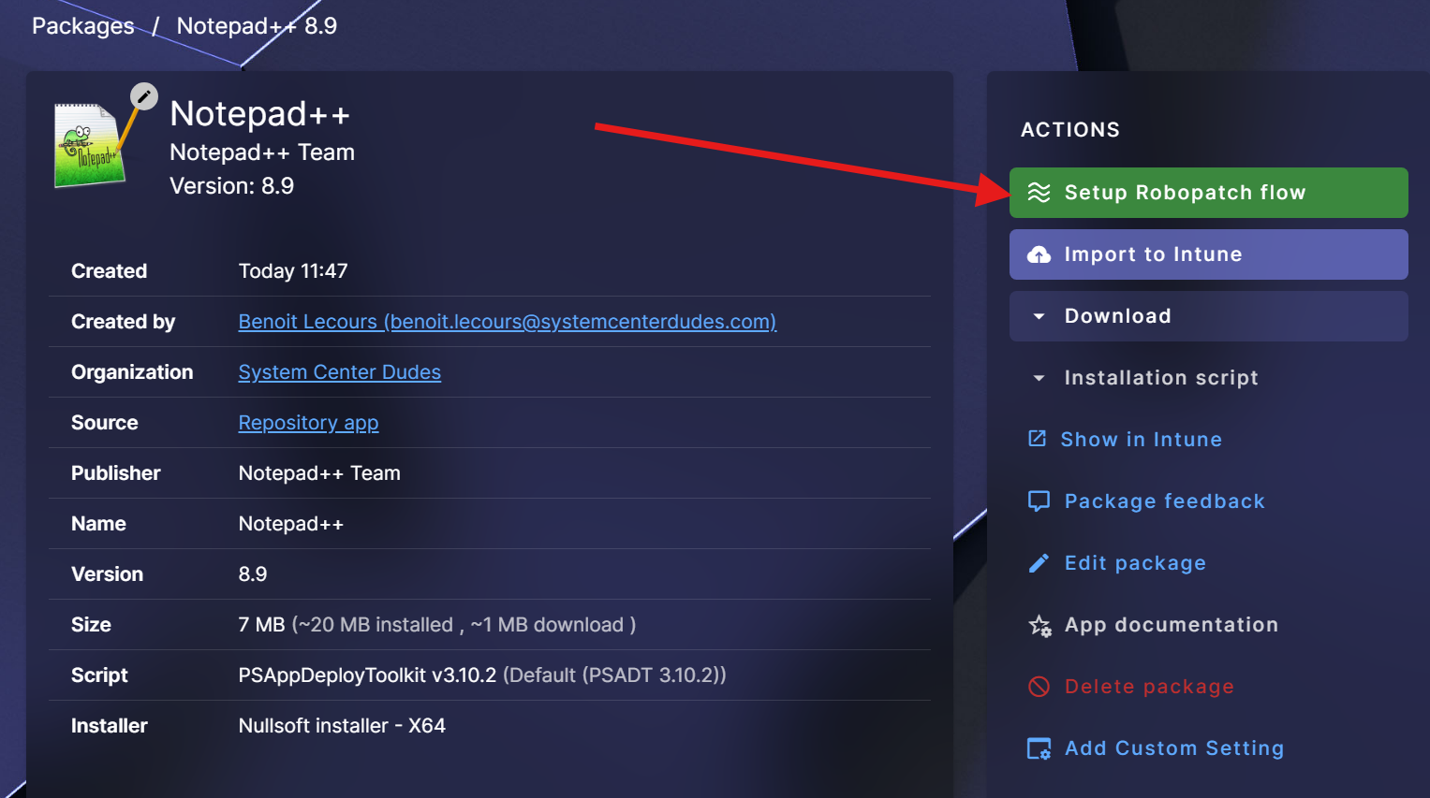Open Benoit Lecours creator profile link
Image resolution: width=1430 pixels, height=798 pixels.
tap(507, 322)
